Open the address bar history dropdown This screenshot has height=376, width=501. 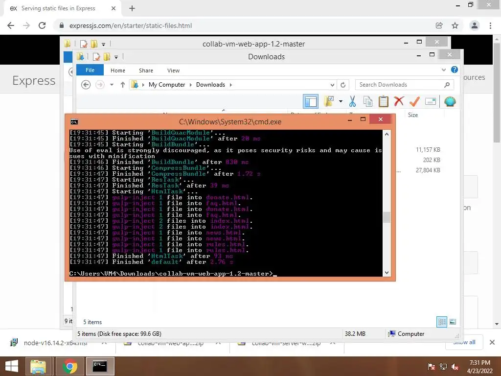click(x=332, y=85)
